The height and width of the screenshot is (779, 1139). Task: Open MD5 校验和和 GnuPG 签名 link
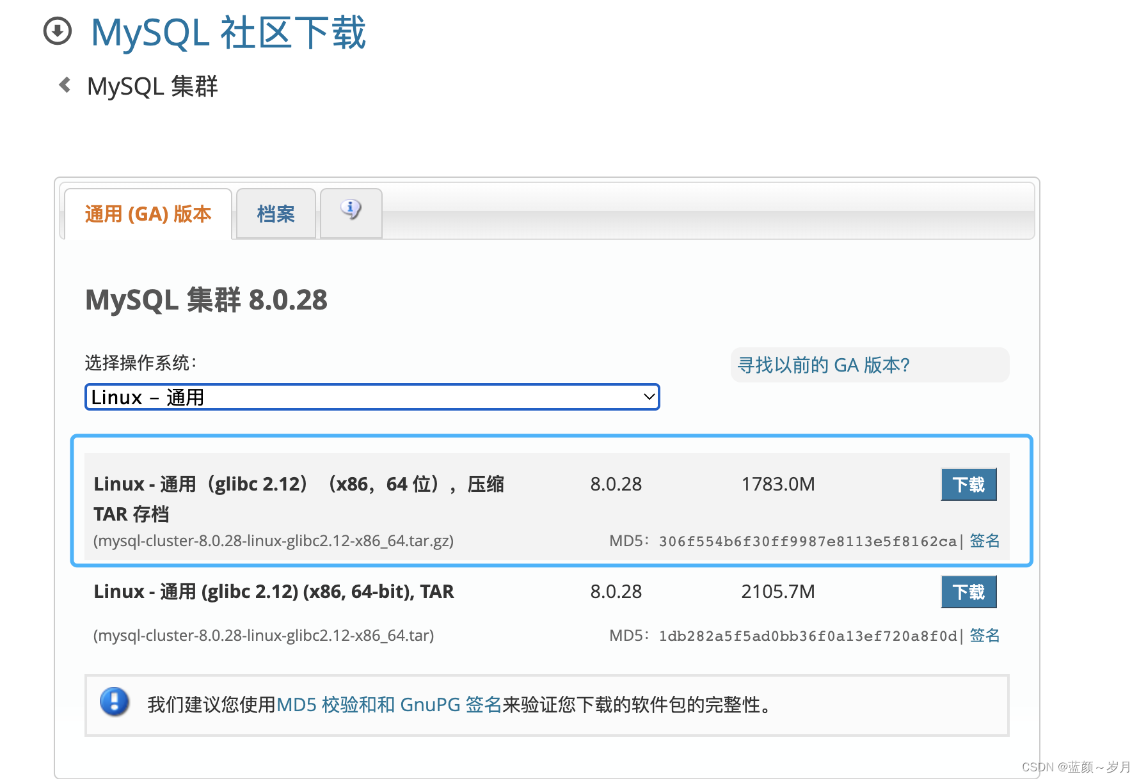point(389,705)
